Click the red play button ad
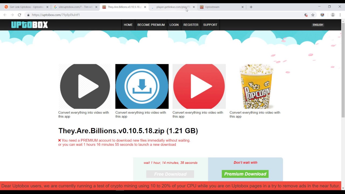The height and width of the screenshot is (194, 345). pyautogui.click(x=199, y=86)
